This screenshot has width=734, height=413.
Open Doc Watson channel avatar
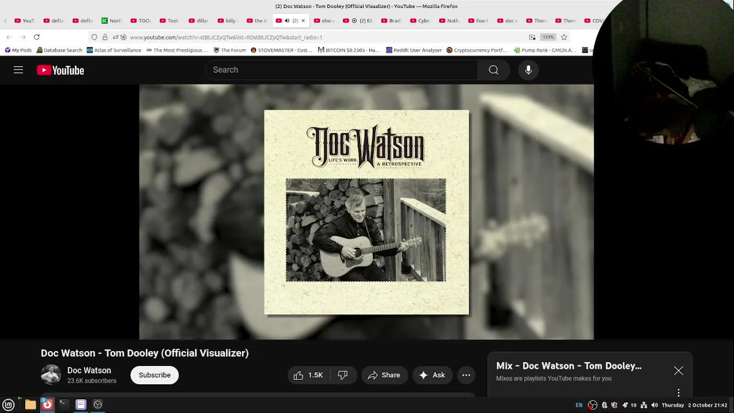51,375
